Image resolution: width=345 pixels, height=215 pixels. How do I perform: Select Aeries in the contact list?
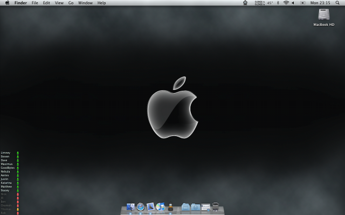[5, 175]
